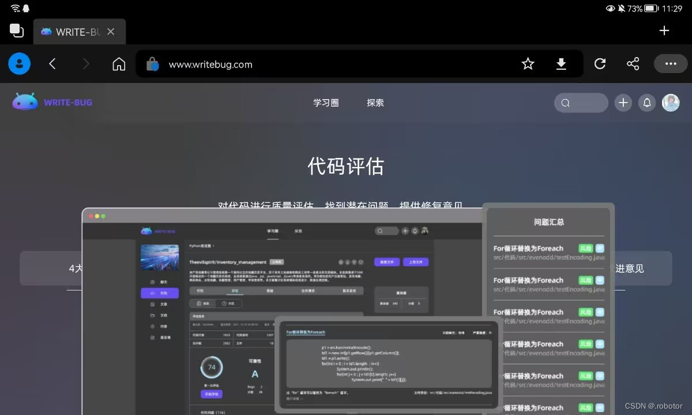692x415 pixels.
Task: Open the 探索 menu item on site header
Action: click(375, 103)
